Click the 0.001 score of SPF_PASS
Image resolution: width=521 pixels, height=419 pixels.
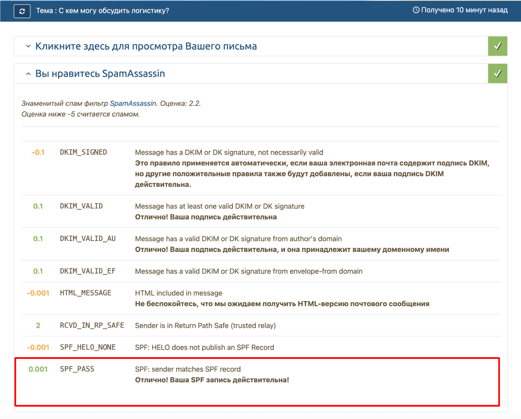click(38, 369)
